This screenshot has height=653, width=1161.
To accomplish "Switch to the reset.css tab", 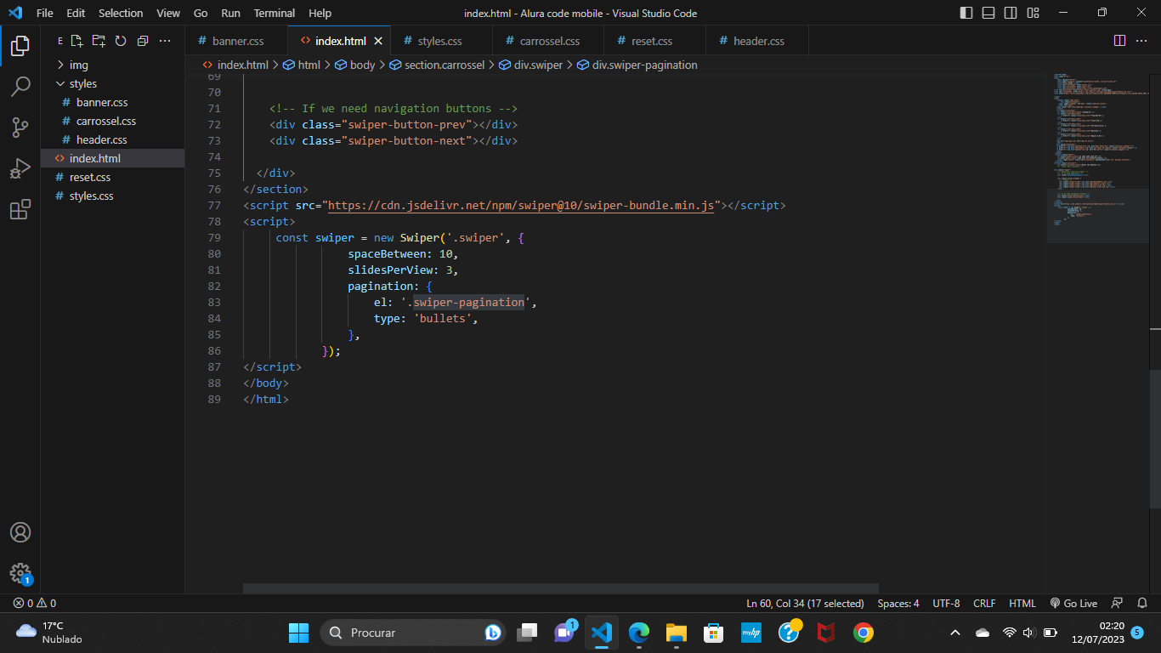I will [x=652, y=41].
